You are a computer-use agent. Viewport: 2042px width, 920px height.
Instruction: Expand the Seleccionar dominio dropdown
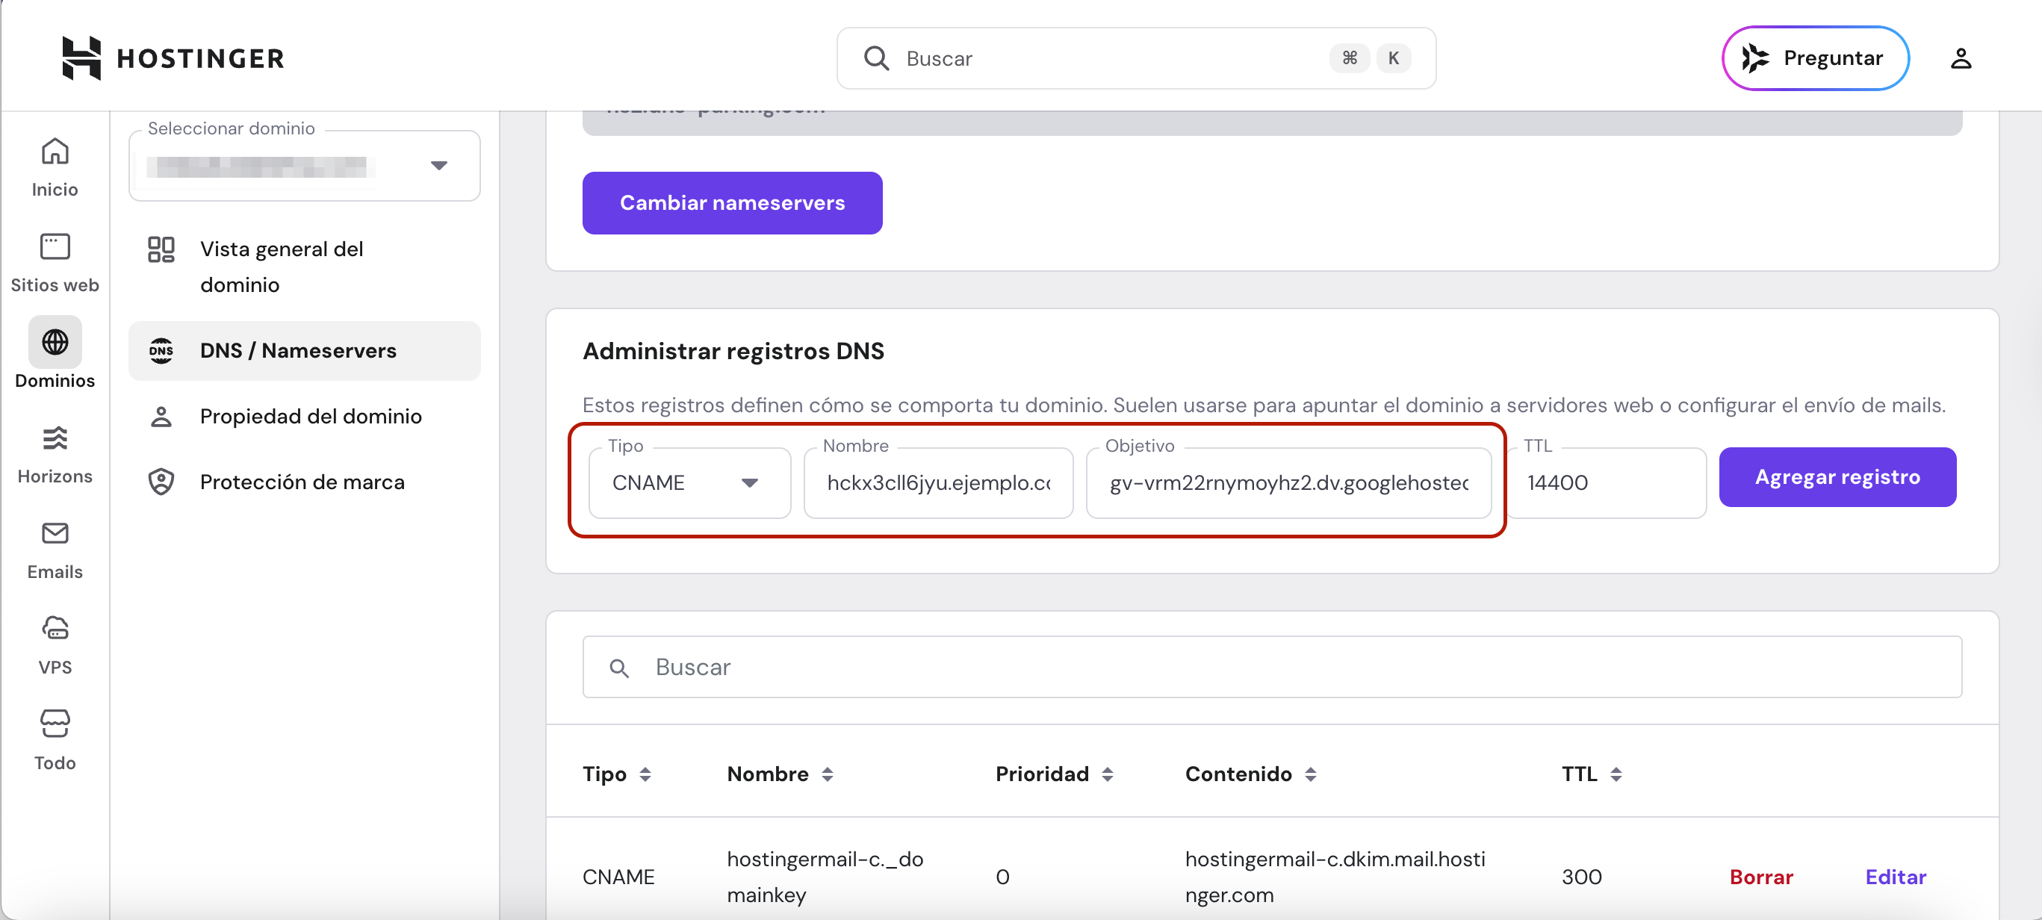438,166
